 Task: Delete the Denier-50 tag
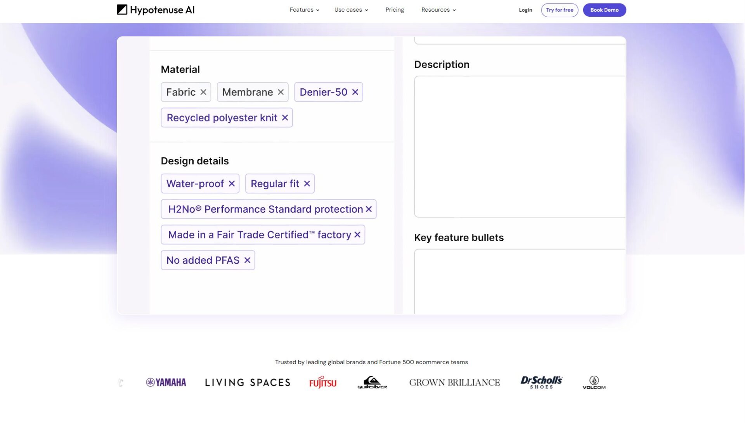(355, 92)
